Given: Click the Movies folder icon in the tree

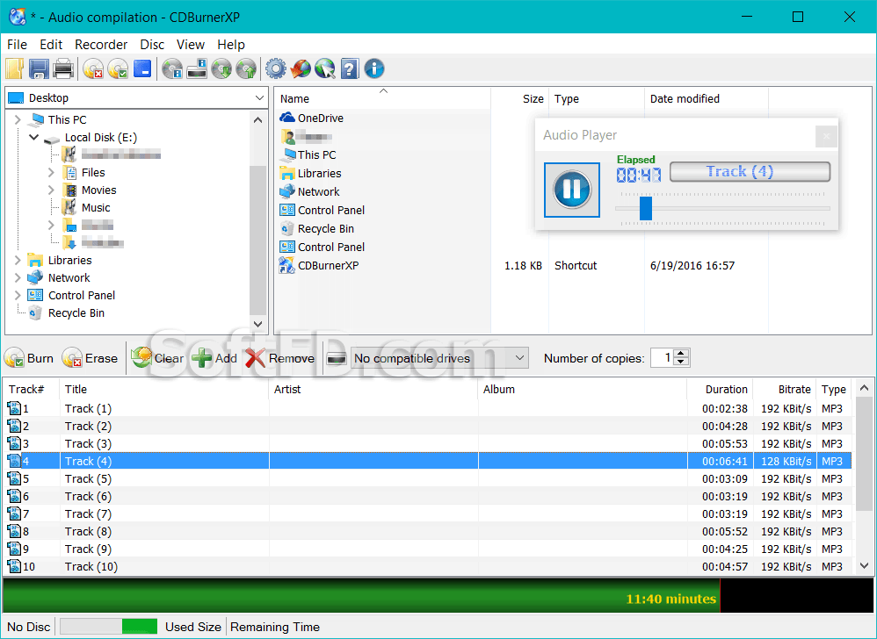Looking at the screenshot, I should (x=70, y=190).
